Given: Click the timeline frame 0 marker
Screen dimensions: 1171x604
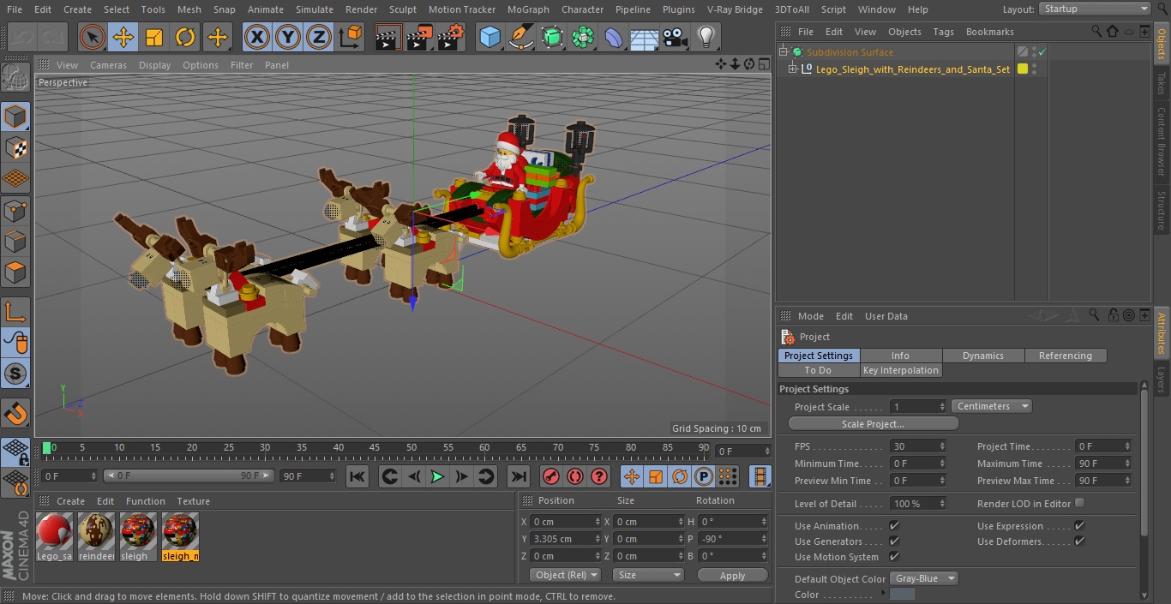Looking at the screenshot, I should 47,448.
